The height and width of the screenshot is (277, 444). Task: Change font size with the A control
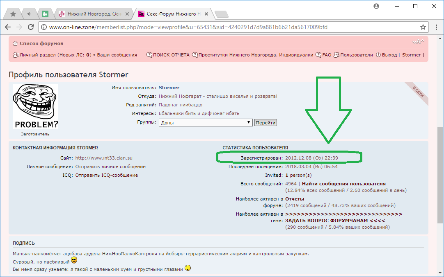[418, 42]
